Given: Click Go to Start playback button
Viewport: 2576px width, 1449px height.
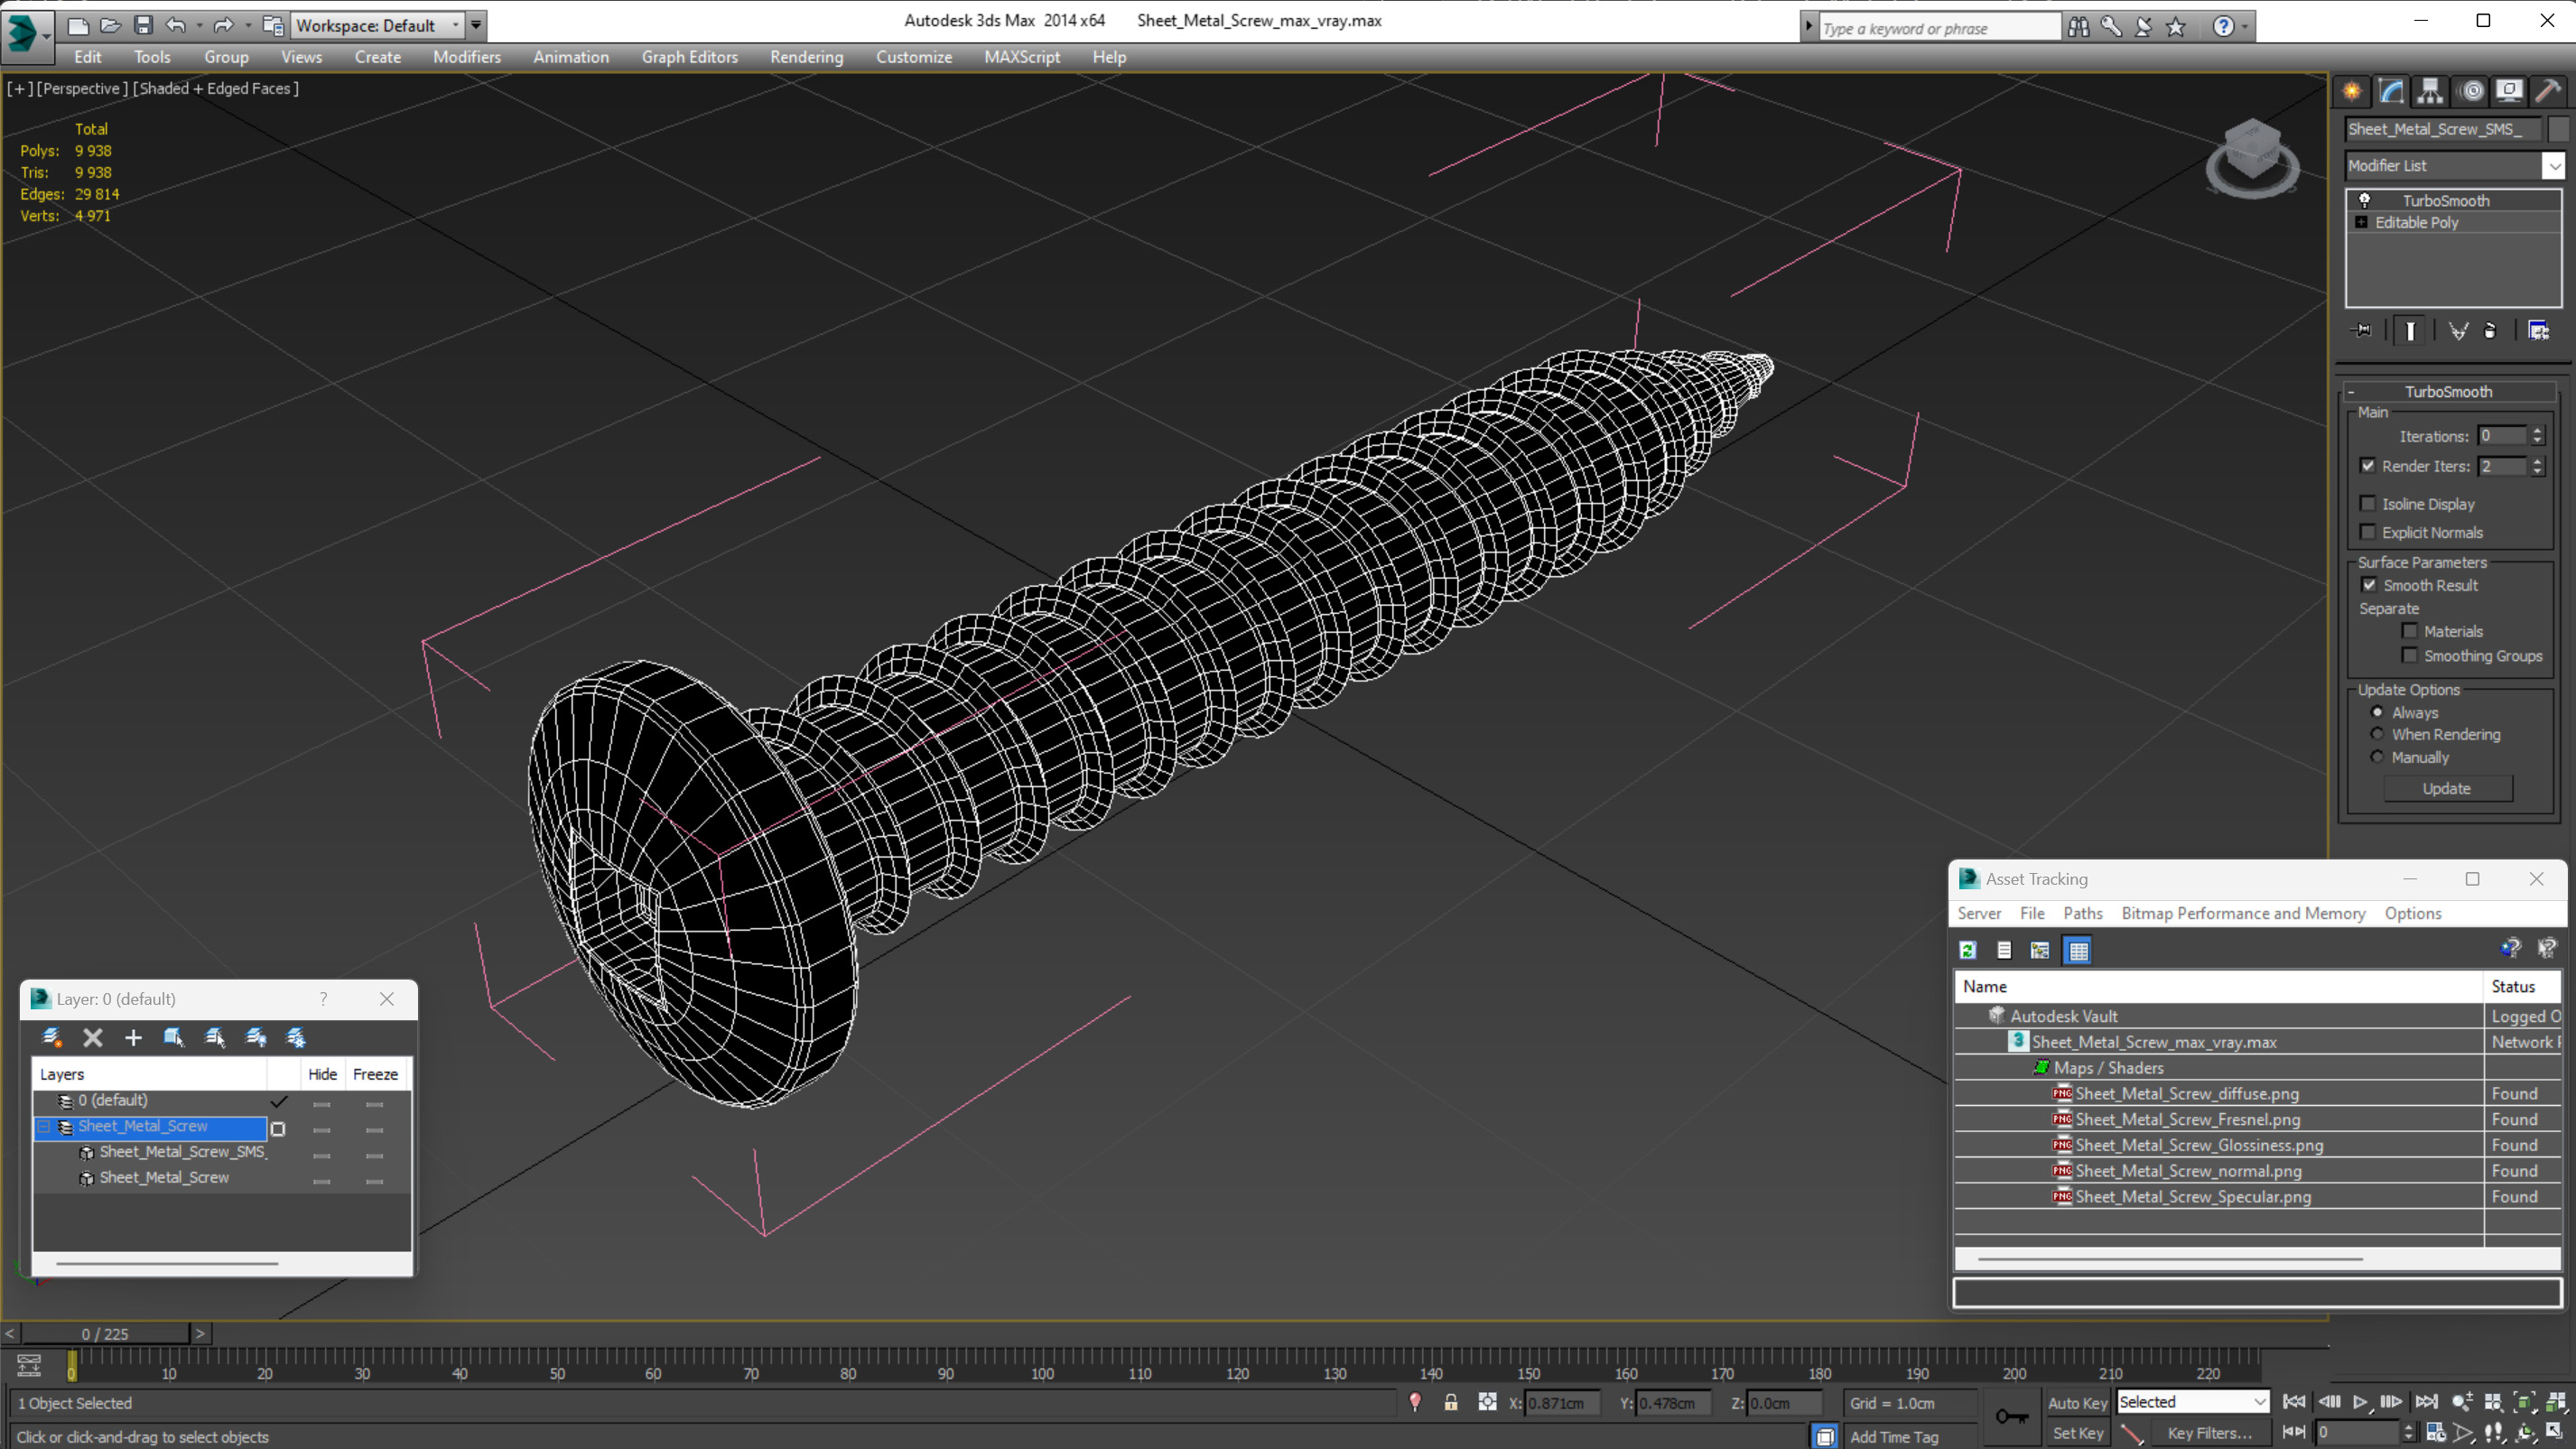Looking at the screenshot, I should tap(2294, 1402).
